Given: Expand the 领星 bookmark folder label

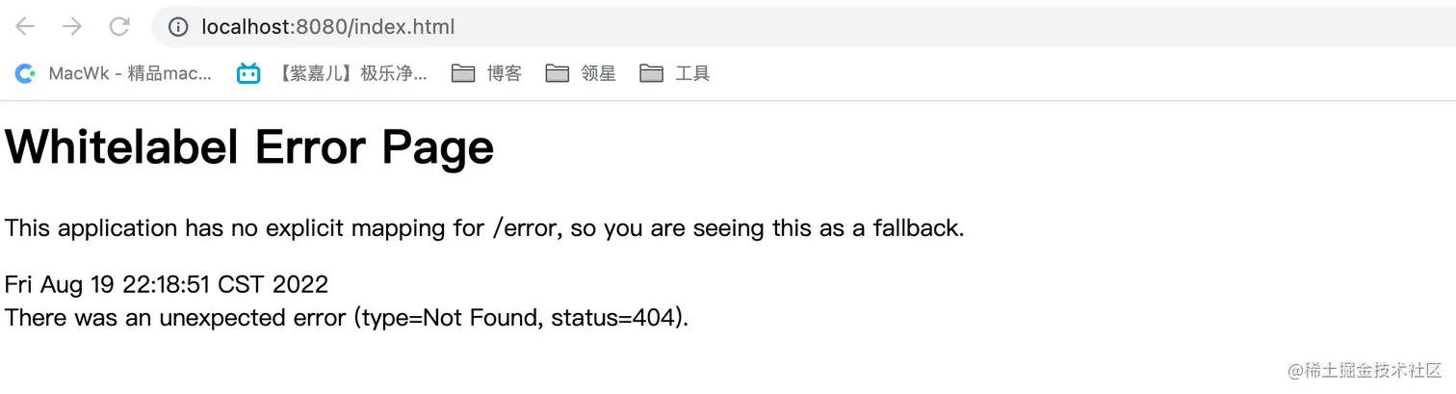Looking at the screenshot, I should coord(598,73).
